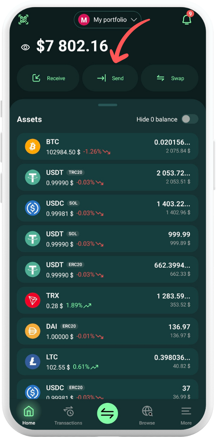Screen dimensions: 216x437
Task: Open the QR code scanner icon
Action: (24, 19)
